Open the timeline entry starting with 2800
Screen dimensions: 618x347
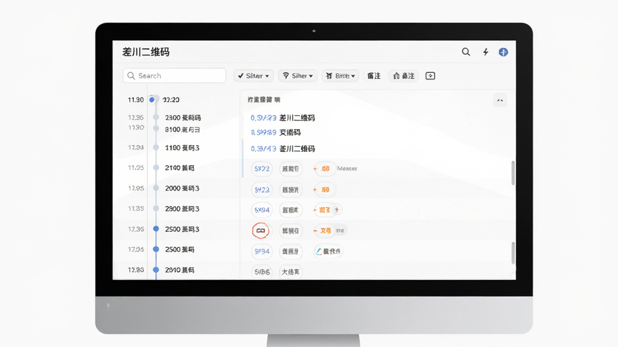point(182,209)
